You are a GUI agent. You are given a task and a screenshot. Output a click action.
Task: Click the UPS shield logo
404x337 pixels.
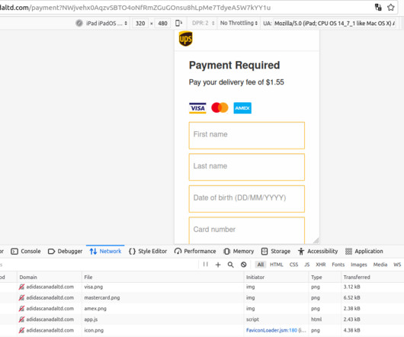tap(185, 39)
